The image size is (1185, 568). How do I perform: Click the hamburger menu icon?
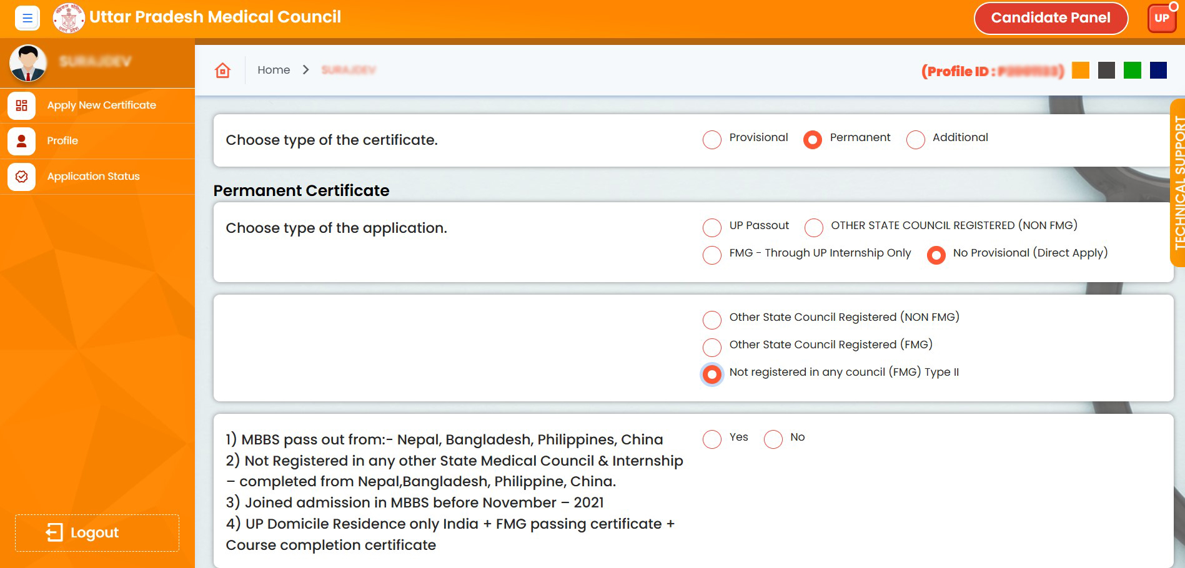pyautogui.click(x=27, y=18)
